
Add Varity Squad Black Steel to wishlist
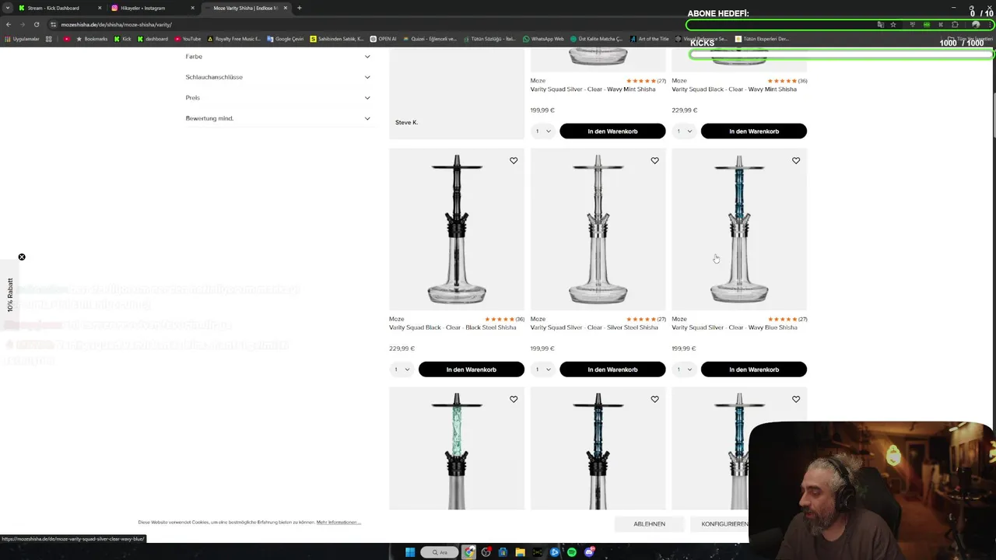[514, 160]
